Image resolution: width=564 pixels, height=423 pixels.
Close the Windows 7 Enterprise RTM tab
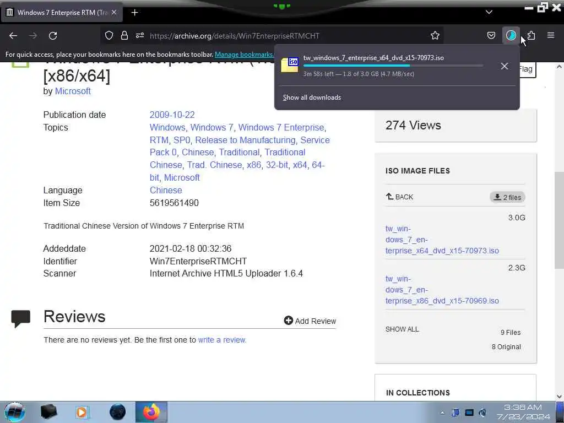[x=114, y=12]
